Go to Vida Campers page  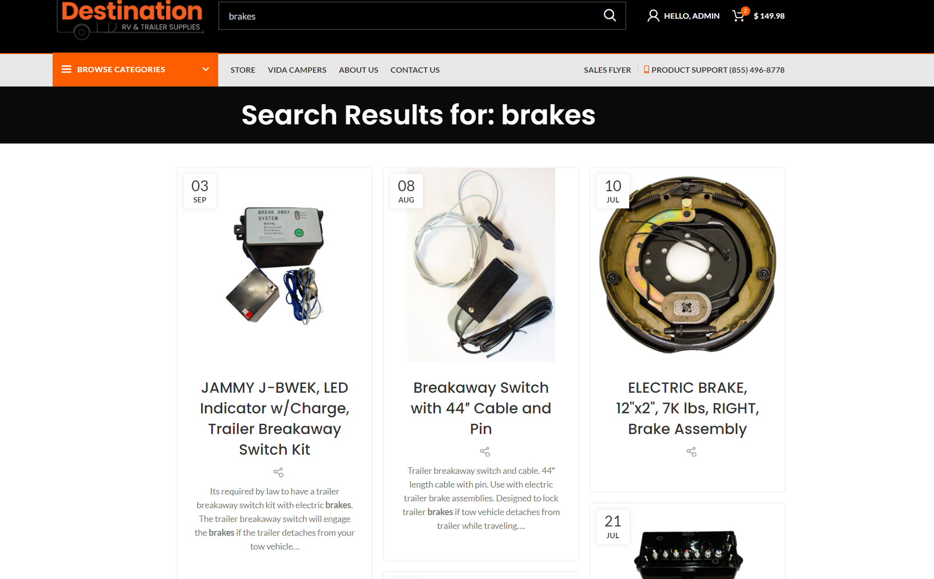pos(297,70)
